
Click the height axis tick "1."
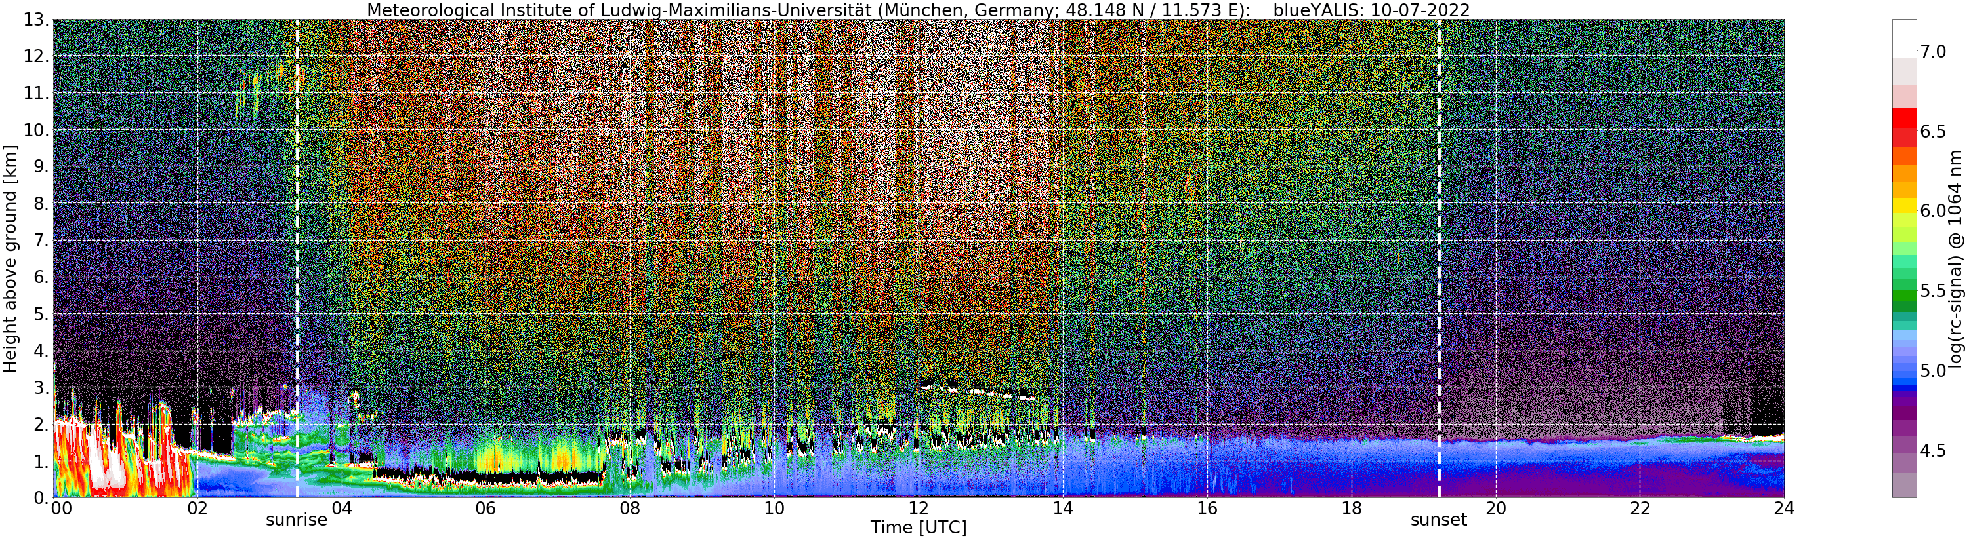pyautogui.click(x=41, y=461)
